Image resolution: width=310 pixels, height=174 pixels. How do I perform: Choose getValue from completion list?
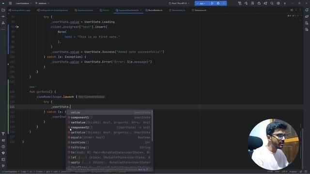pos(109,132)
